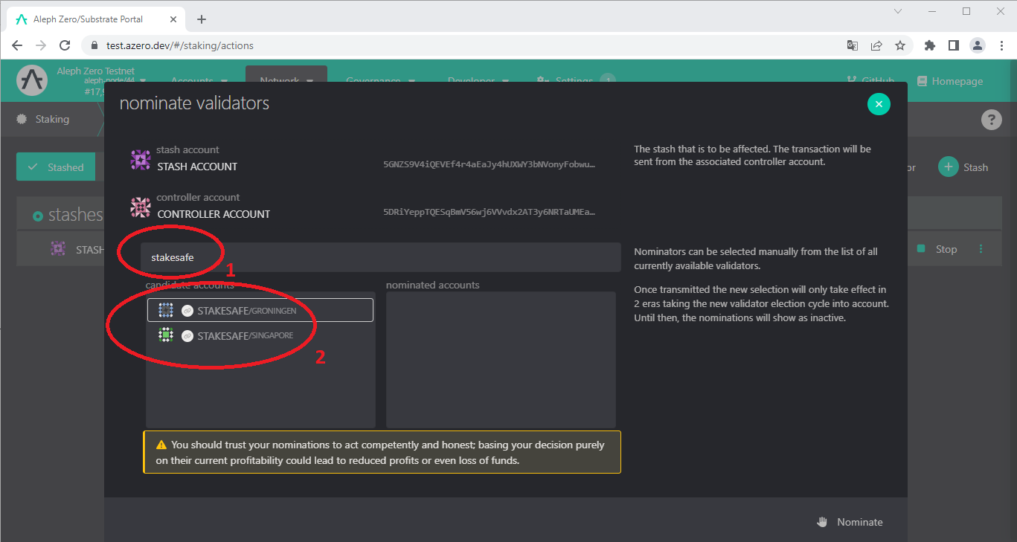Open the help question mark icon
The image size is (1017, 542).
pos(991,119)
